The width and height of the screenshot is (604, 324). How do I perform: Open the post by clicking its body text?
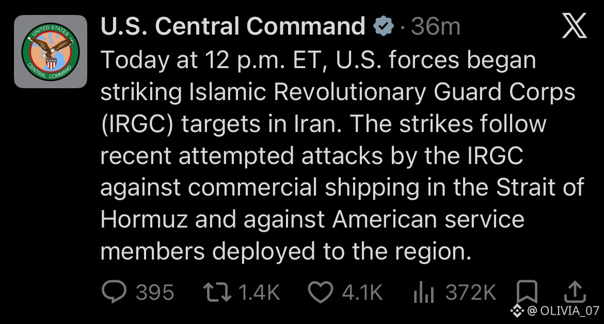342,156
